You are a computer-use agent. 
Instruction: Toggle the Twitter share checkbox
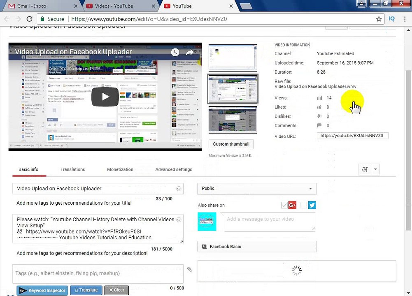click(303, 205)
